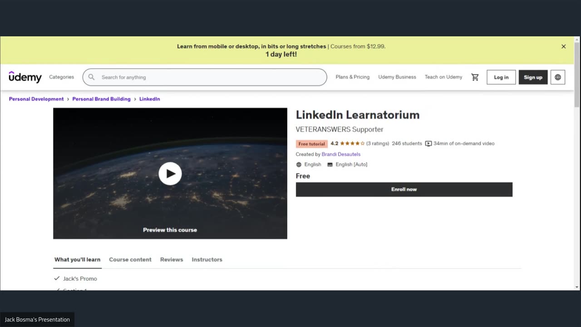Click the English language globe icon
The image size is (581, 327).
[299, 164]
